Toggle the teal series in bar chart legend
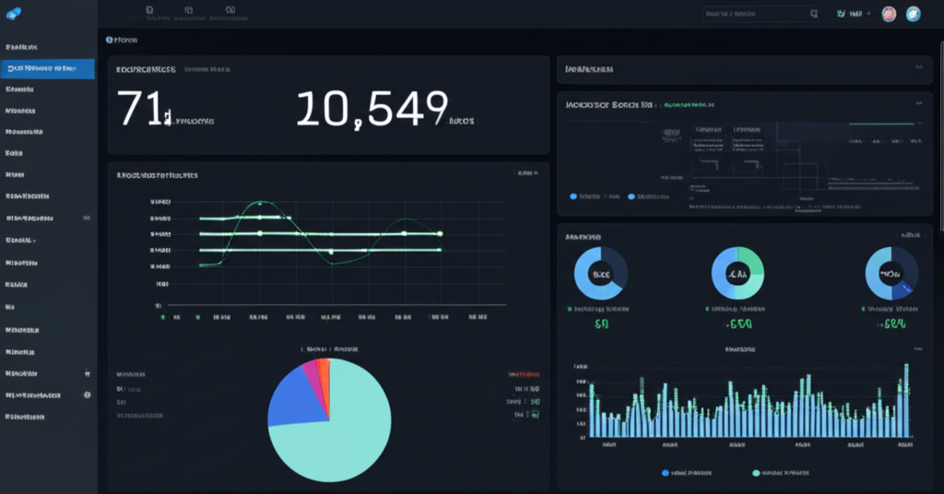 click(756, 472)
